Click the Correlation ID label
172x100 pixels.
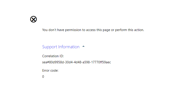tap(53, 56)
